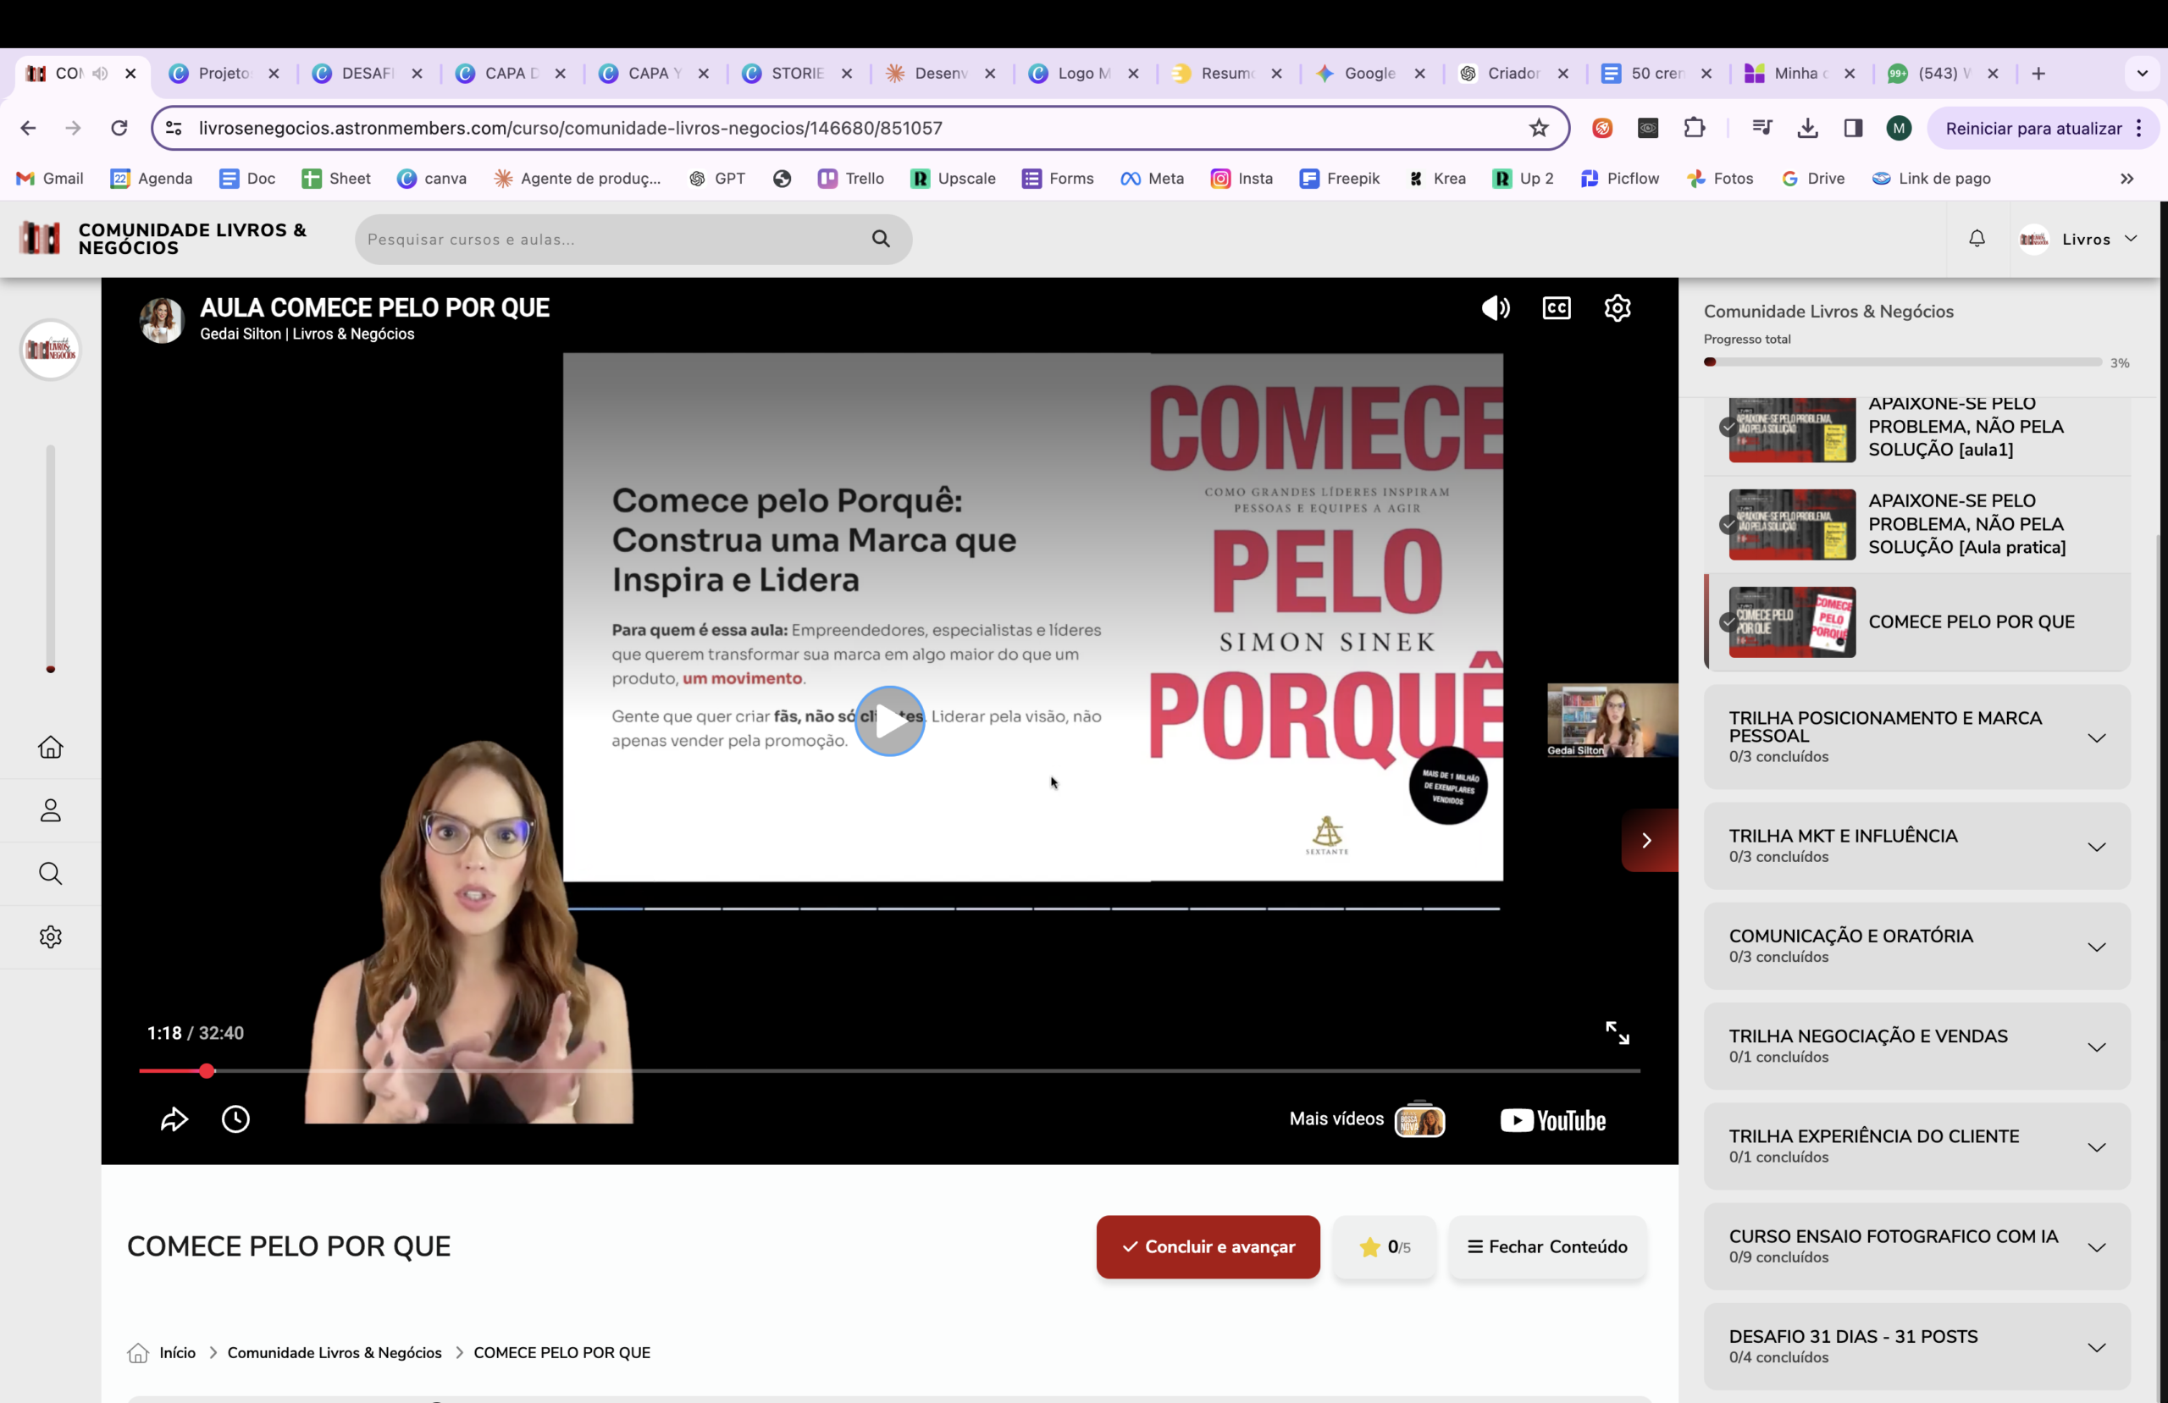
Task: Open video settings gear in player
Action: tap(1617, 308)
